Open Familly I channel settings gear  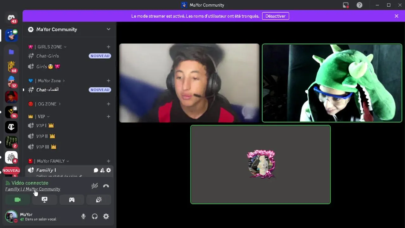click(109, 170)
